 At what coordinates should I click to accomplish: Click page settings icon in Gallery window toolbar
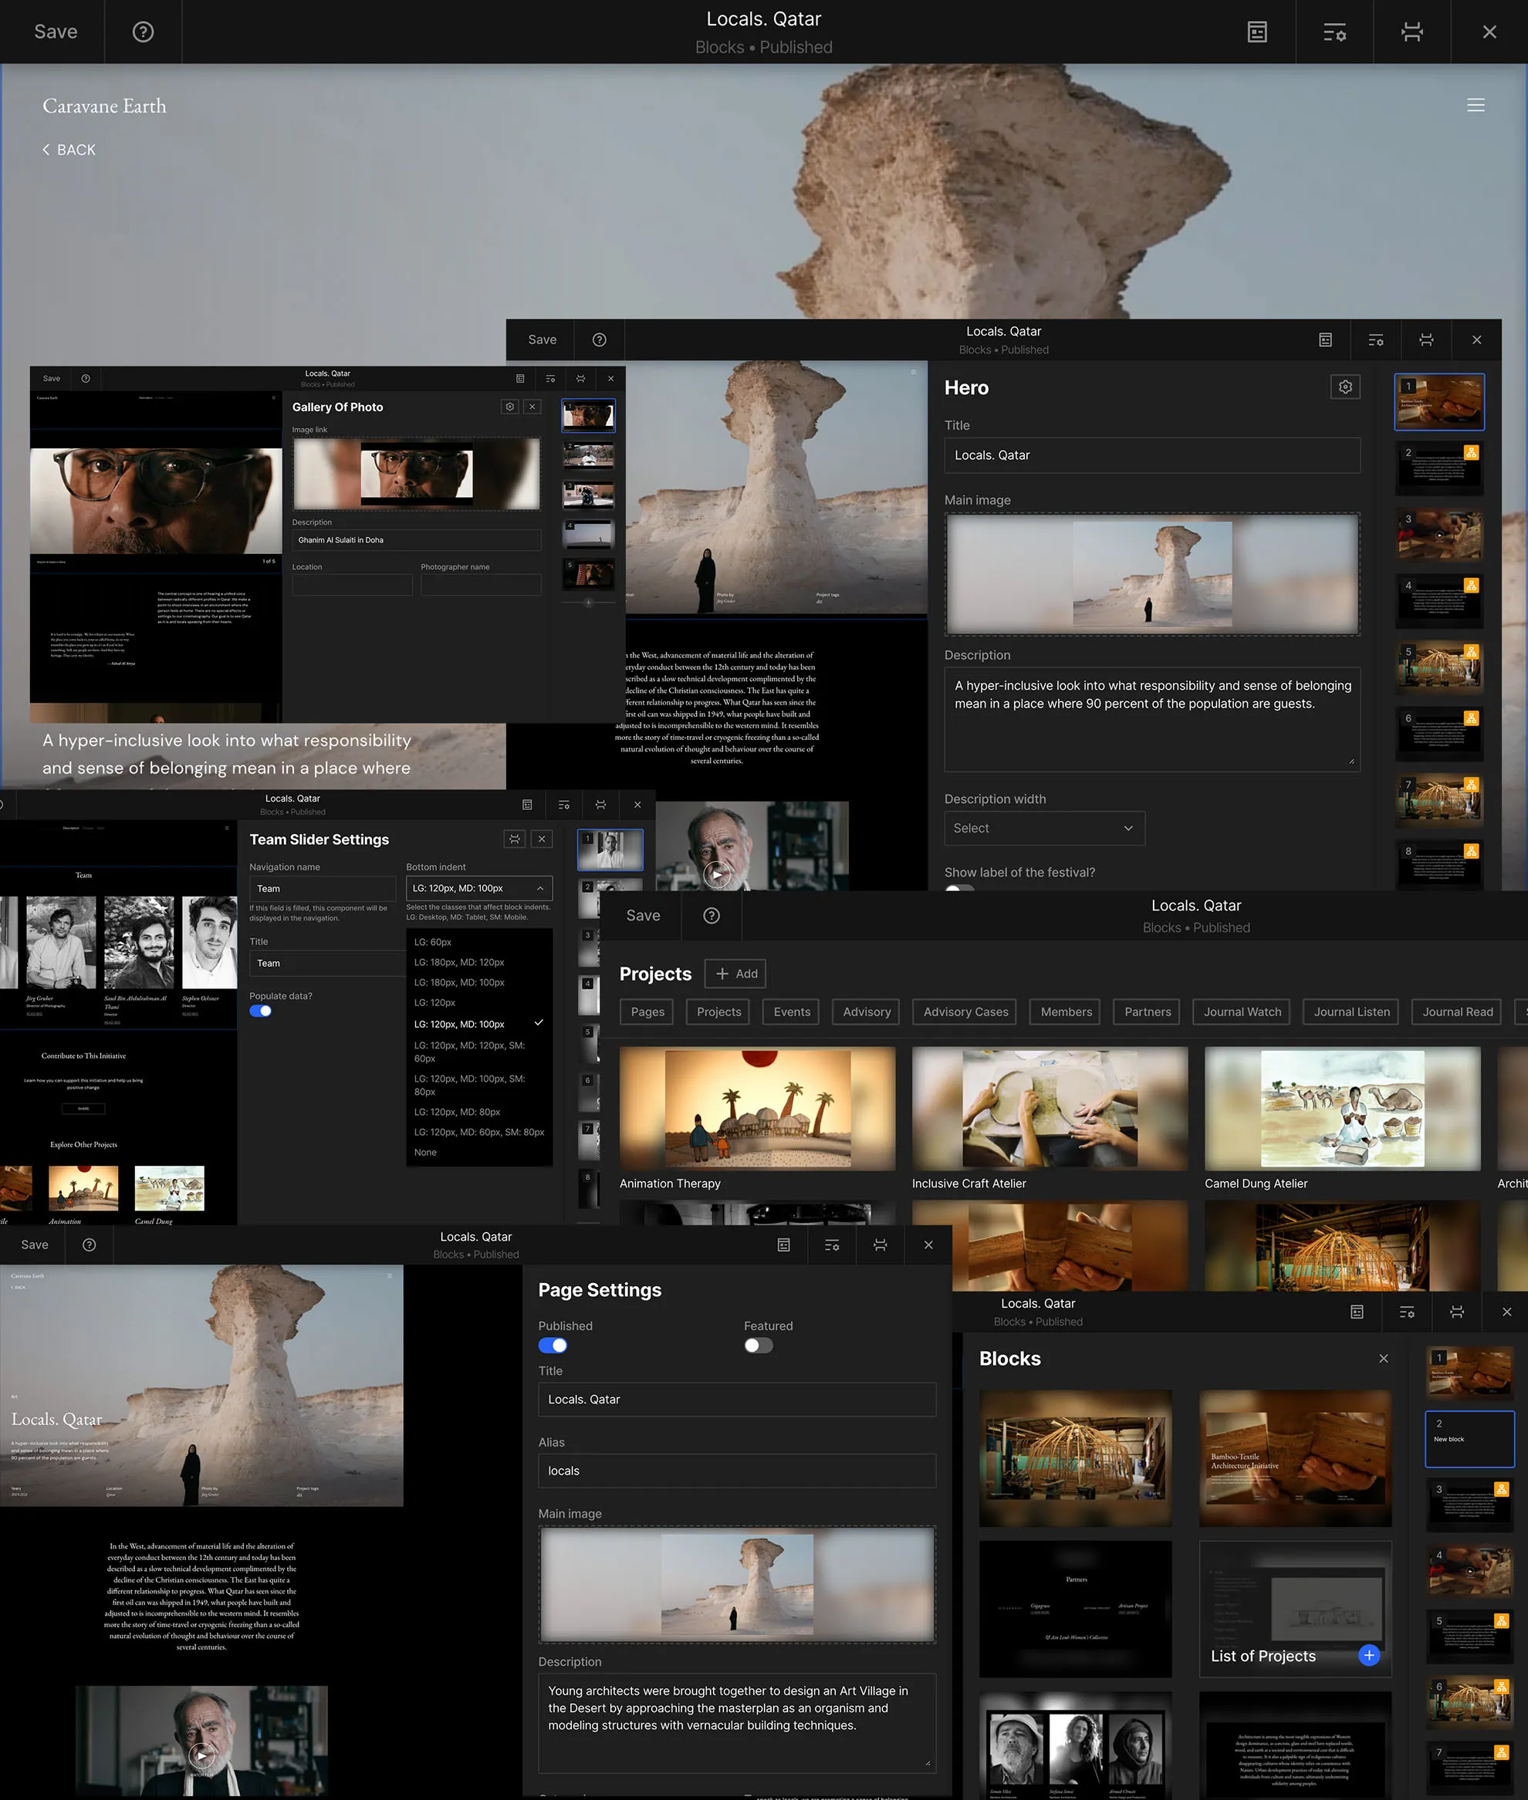click(550, 378)
